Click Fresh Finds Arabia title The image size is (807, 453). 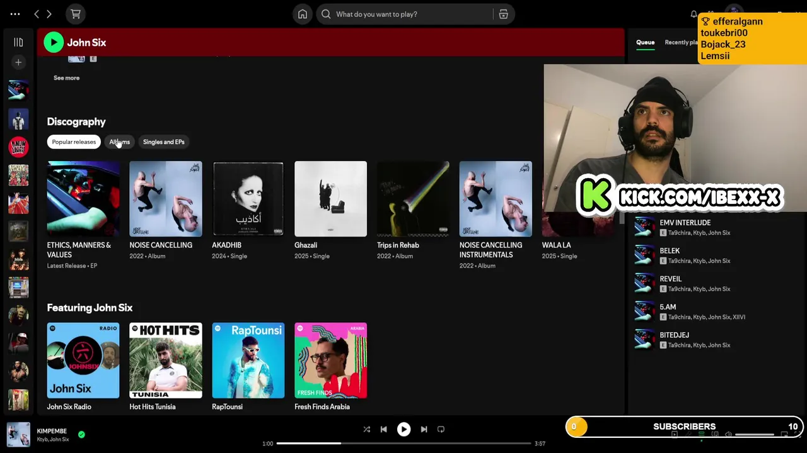tap(322, 406)
